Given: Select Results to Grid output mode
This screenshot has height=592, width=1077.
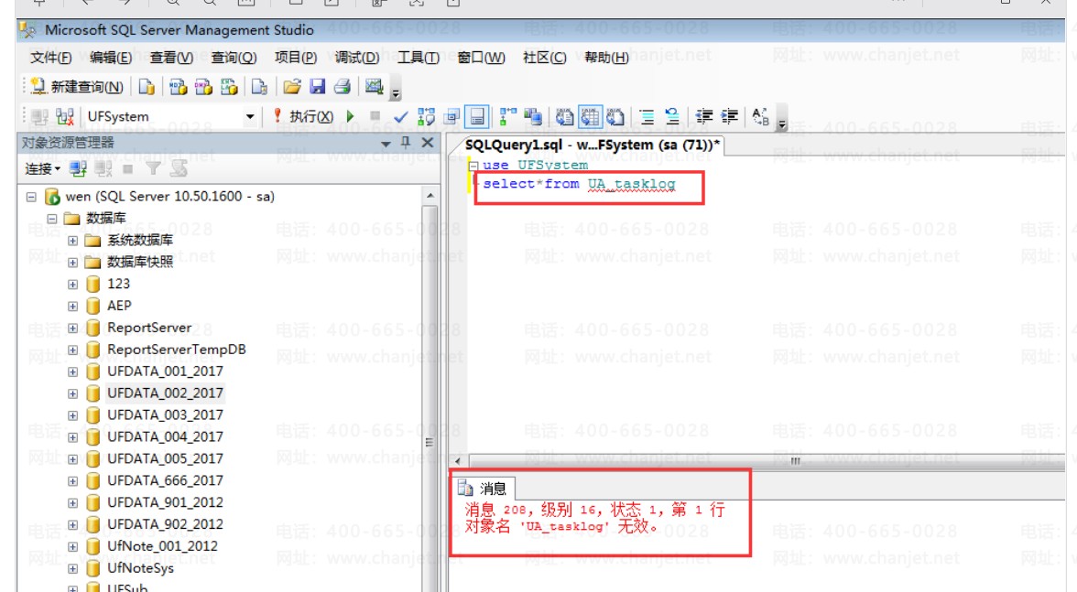Looking at the screenshot, I should 590,116.
